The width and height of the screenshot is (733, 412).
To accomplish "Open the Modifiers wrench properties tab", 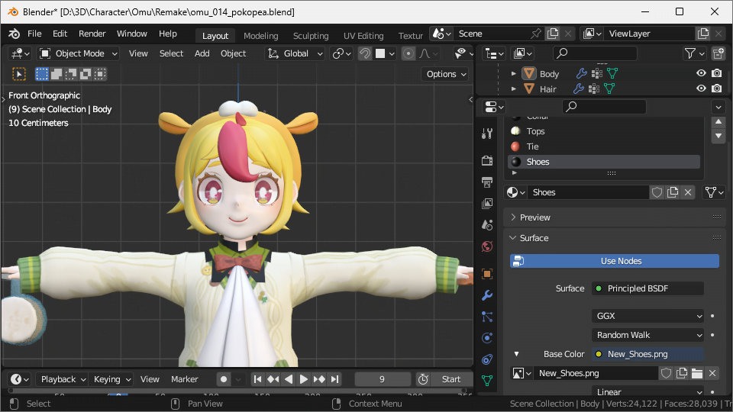I will click(x=487, y=295).
